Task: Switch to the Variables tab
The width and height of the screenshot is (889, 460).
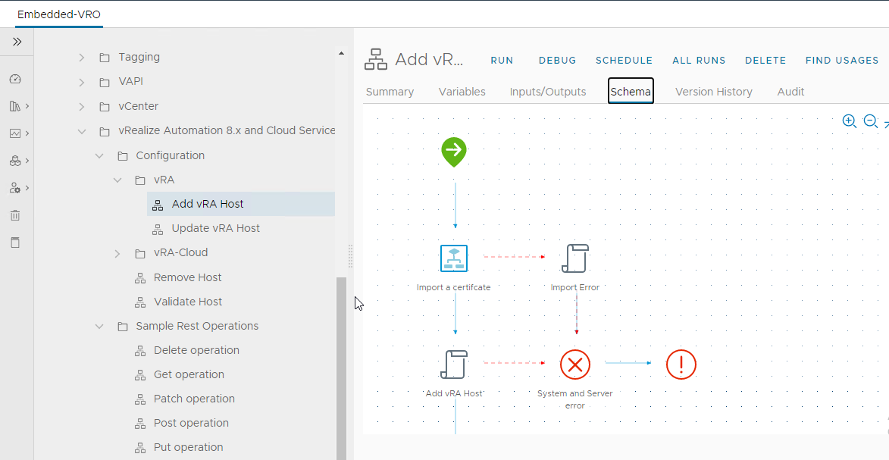Action: pos(462,91)
